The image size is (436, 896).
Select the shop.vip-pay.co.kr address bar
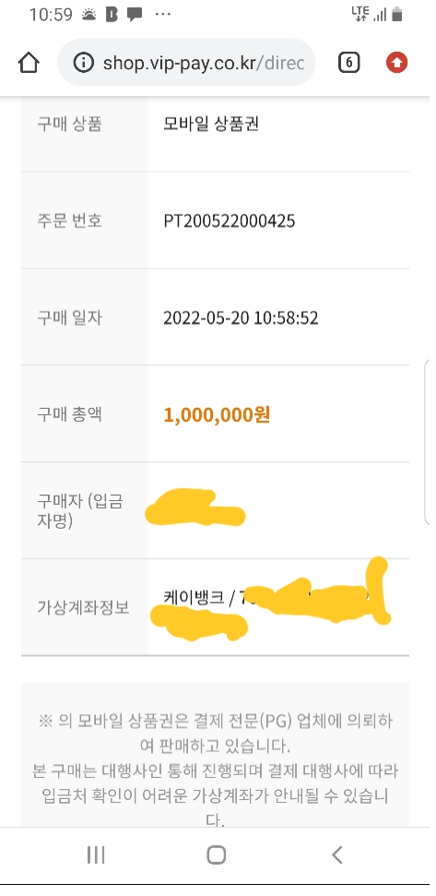186,62
